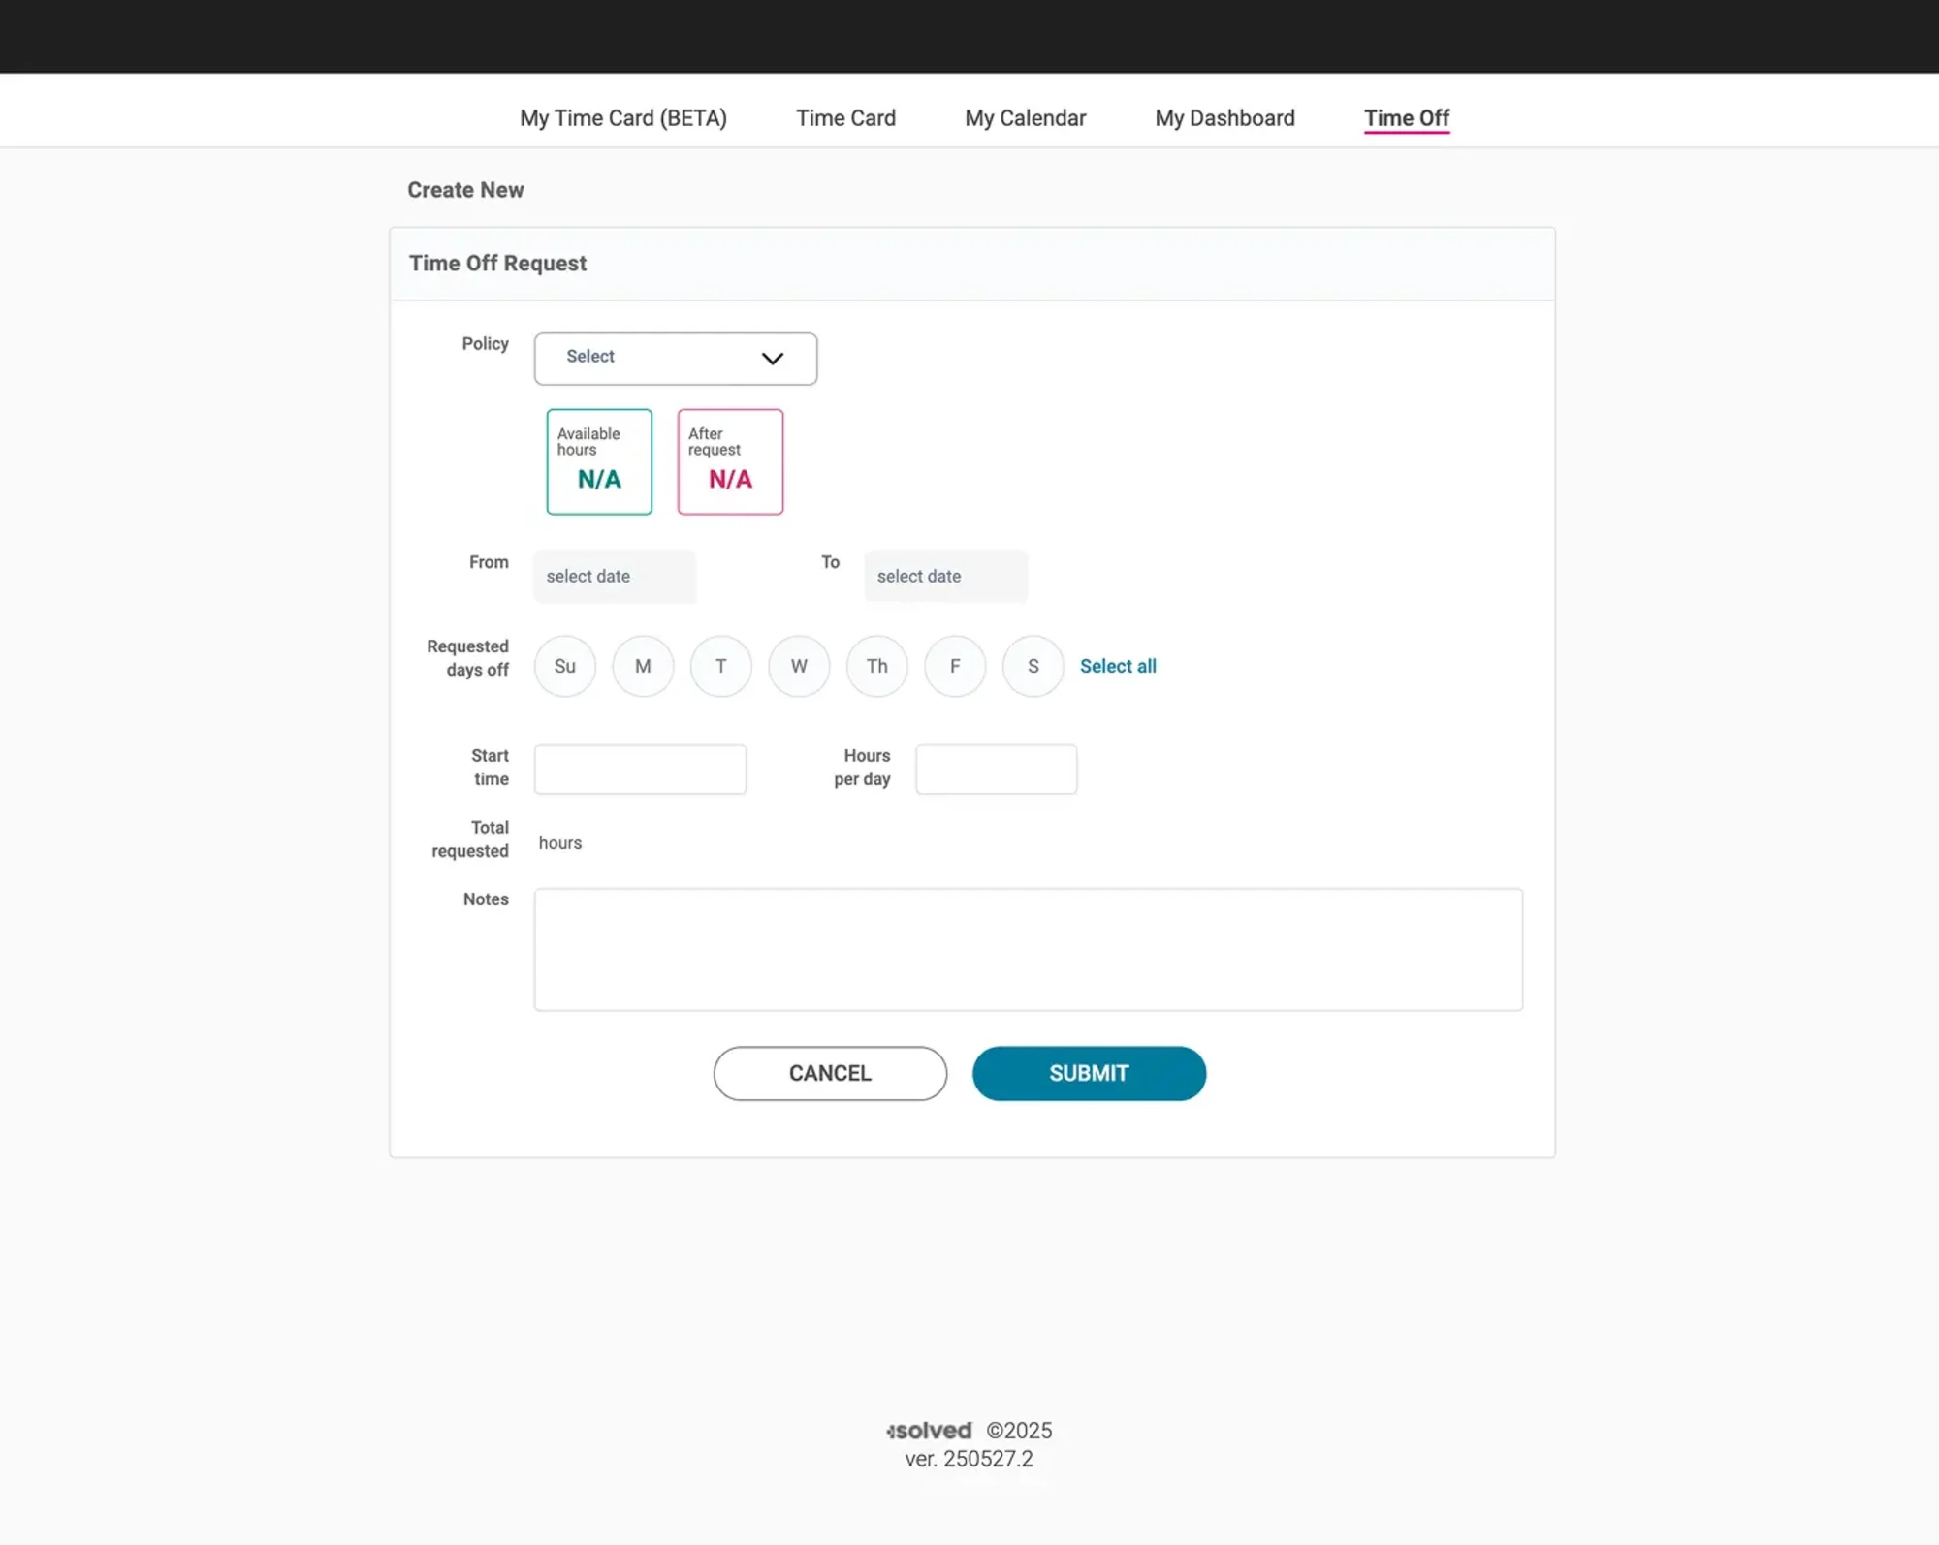The height and width of the screenshot is (1545, 1939).
Task: Cancel the time off request
Action: [830, 1073]
